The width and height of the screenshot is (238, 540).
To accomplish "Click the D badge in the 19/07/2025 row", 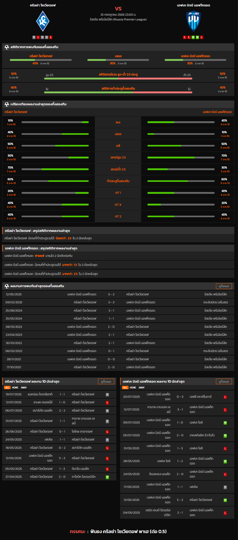I will pyautogui.click(x=107, y=395).
